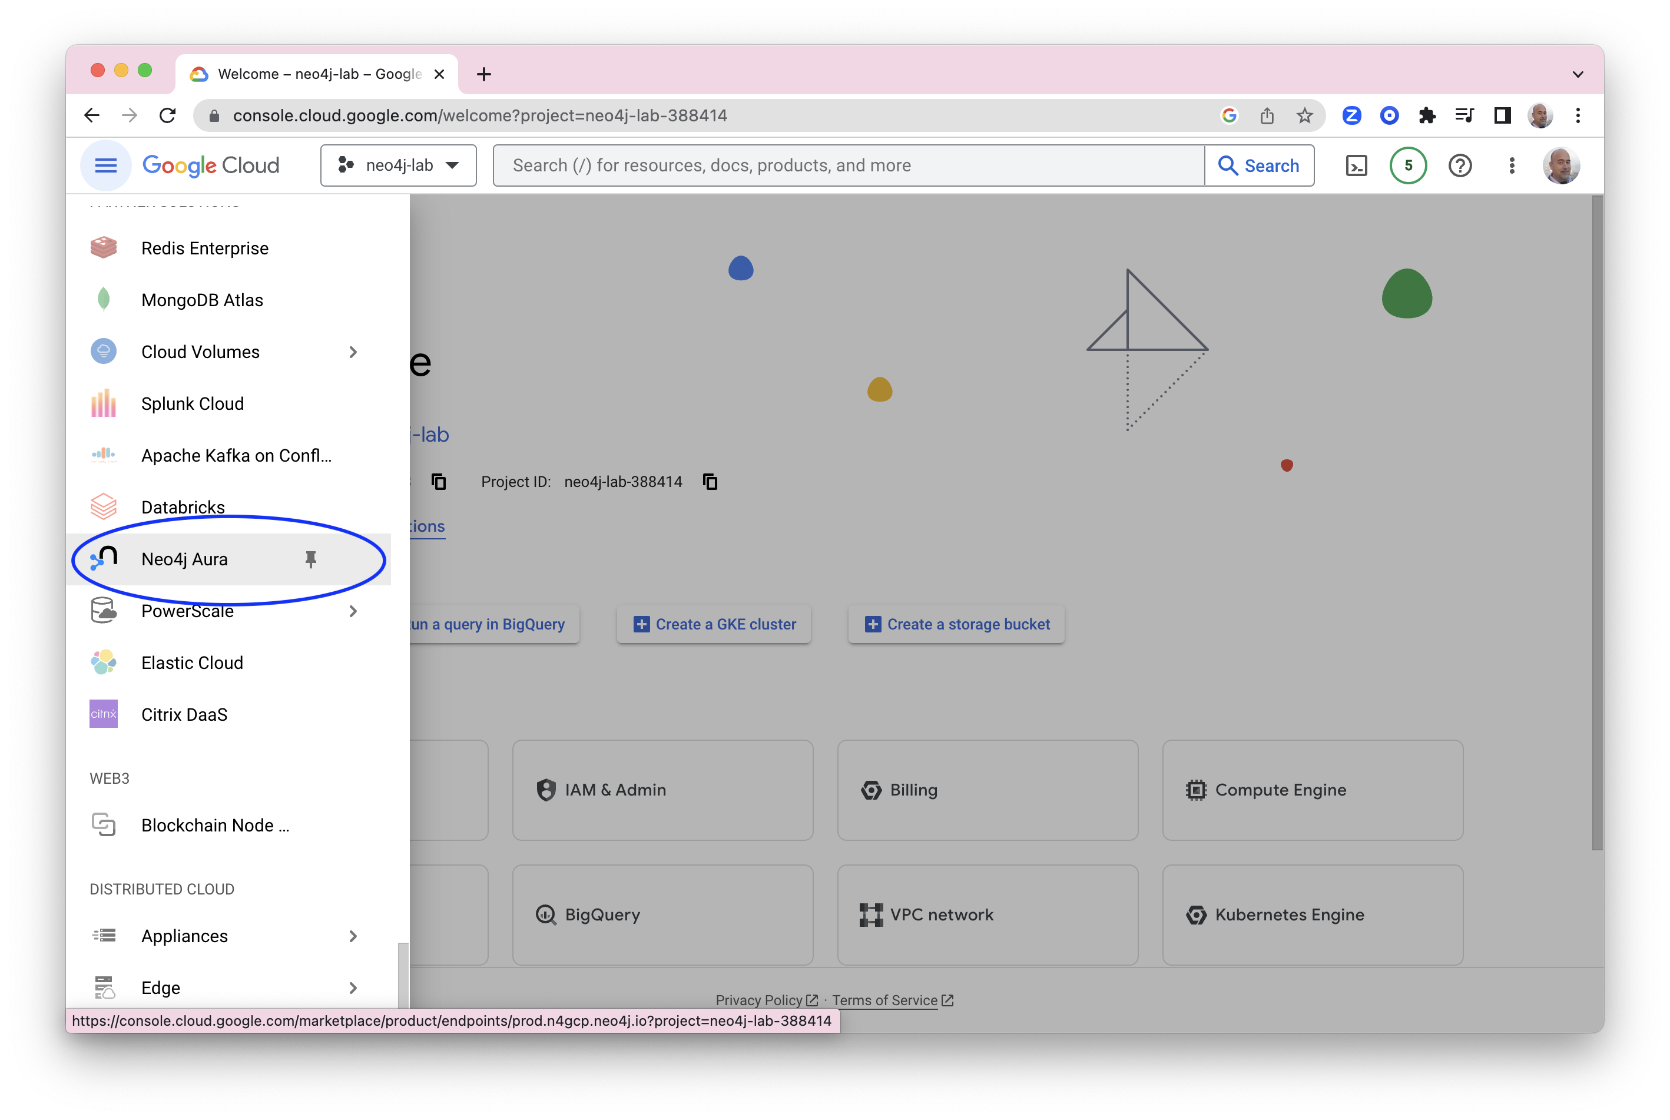Open the help question mark icon
Image resolution: width=1670 pixels, height=1120 pixels.
click(1460, 165)
